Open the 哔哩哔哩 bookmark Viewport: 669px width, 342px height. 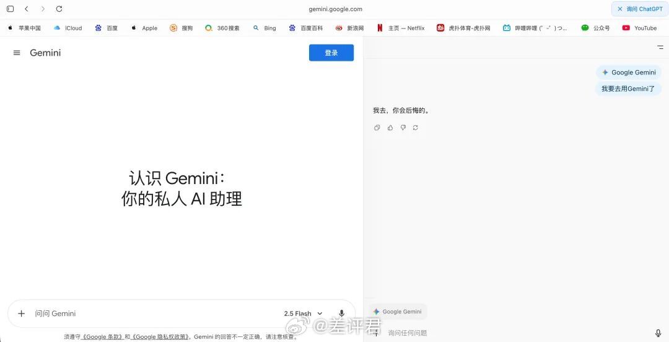coord(535,28)
